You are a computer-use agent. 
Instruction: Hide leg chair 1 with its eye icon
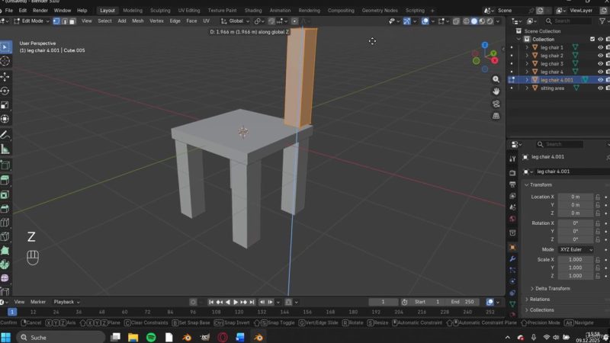(x=600, y=47)
